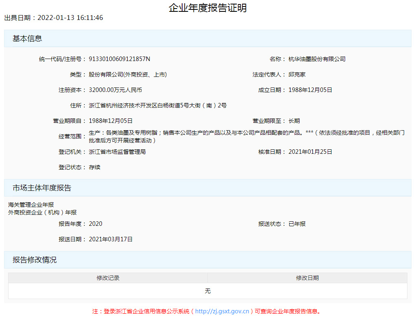Select the 修改记录 table column header
Viewport: 416px width, 319px height.
(107, 277)
